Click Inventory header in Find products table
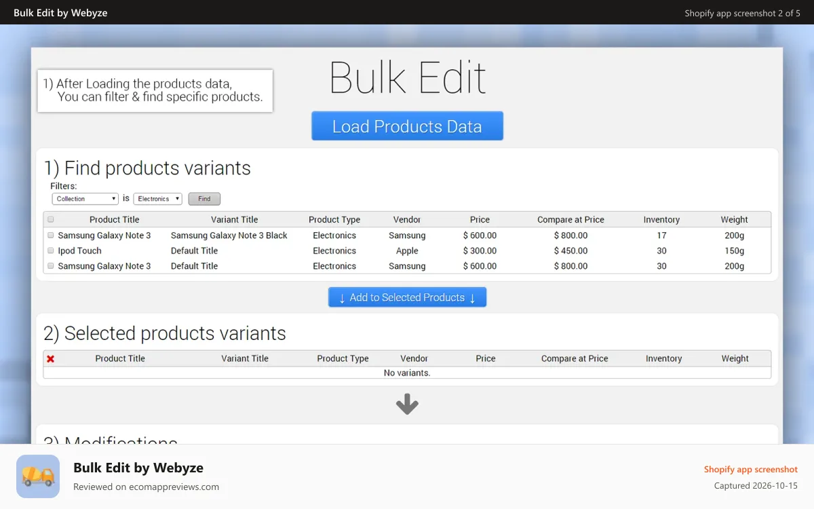Image resolution: width=814 pixels, height=509 pixels. point(661,219)
